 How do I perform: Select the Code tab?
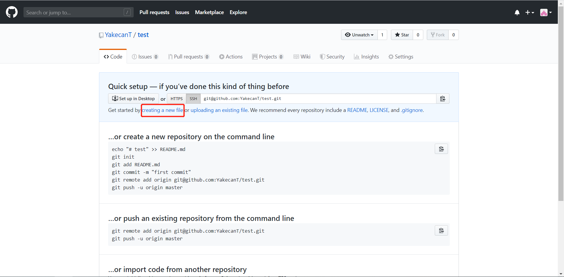pos(113,56)
